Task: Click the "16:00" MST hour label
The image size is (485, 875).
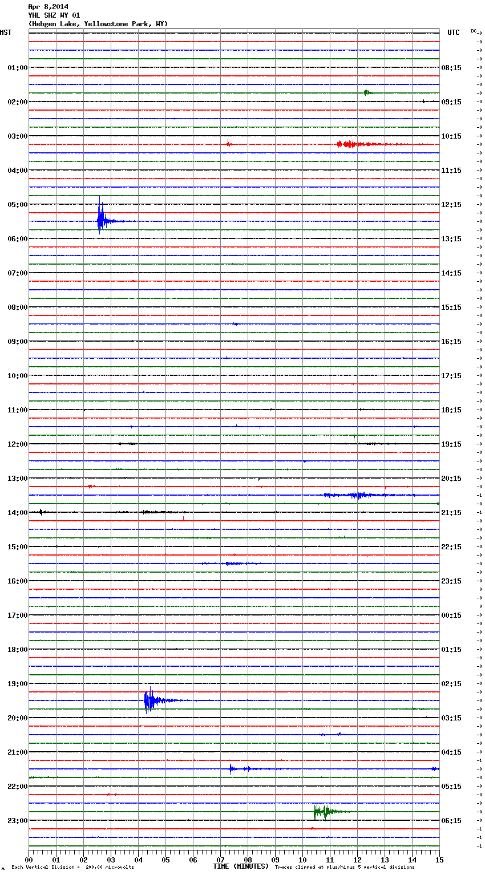Action: tap(18, 581)
